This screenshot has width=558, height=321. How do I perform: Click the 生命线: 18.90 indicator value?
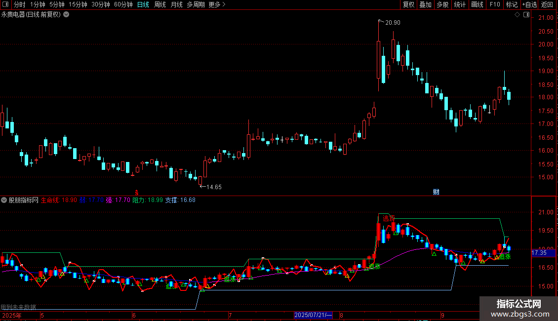[x=59, y=200]
